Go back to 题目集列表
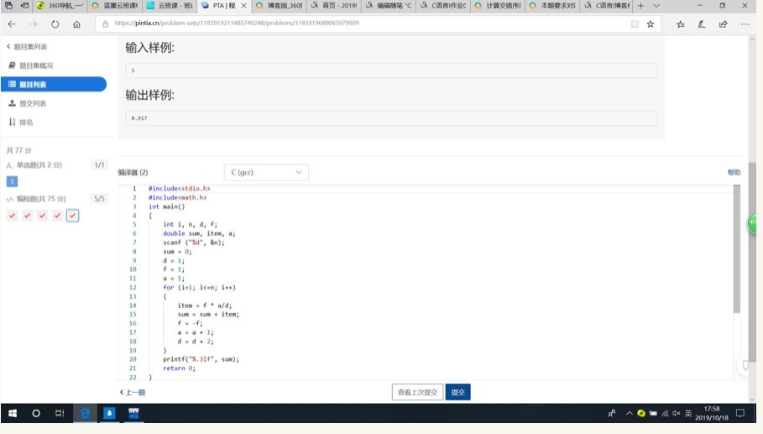 pos(27,47)
